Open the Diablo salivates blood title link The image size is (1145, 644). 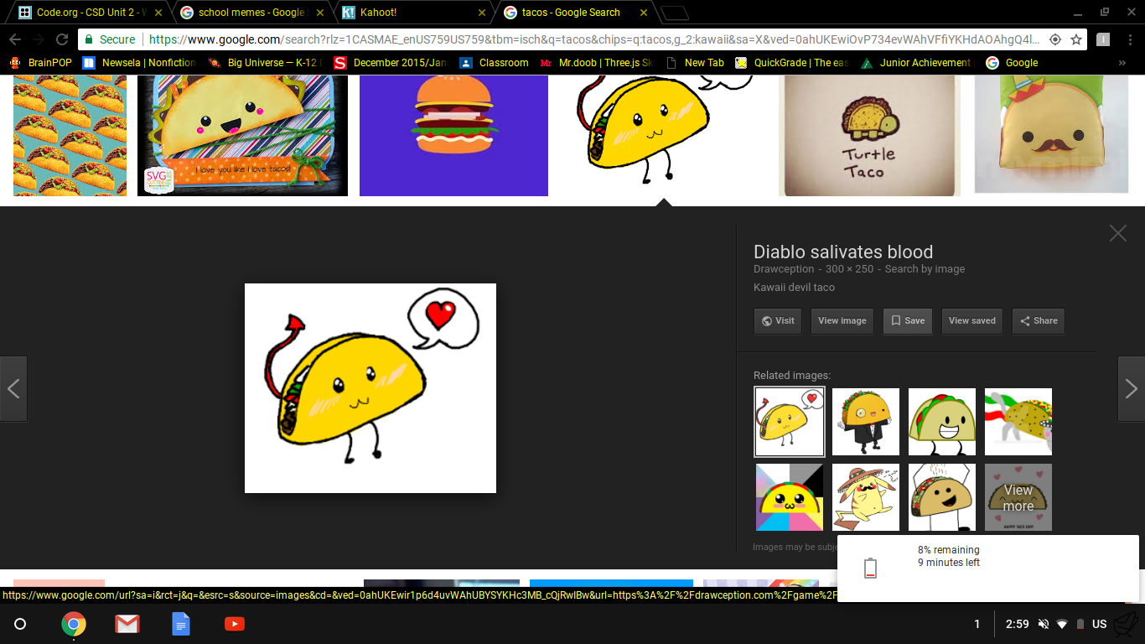(843, 252)
